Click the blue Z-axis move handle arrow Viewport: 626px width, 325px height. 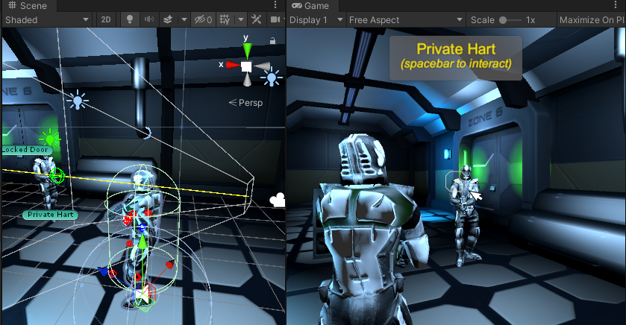pyautogui.click(x=103, y=271)
